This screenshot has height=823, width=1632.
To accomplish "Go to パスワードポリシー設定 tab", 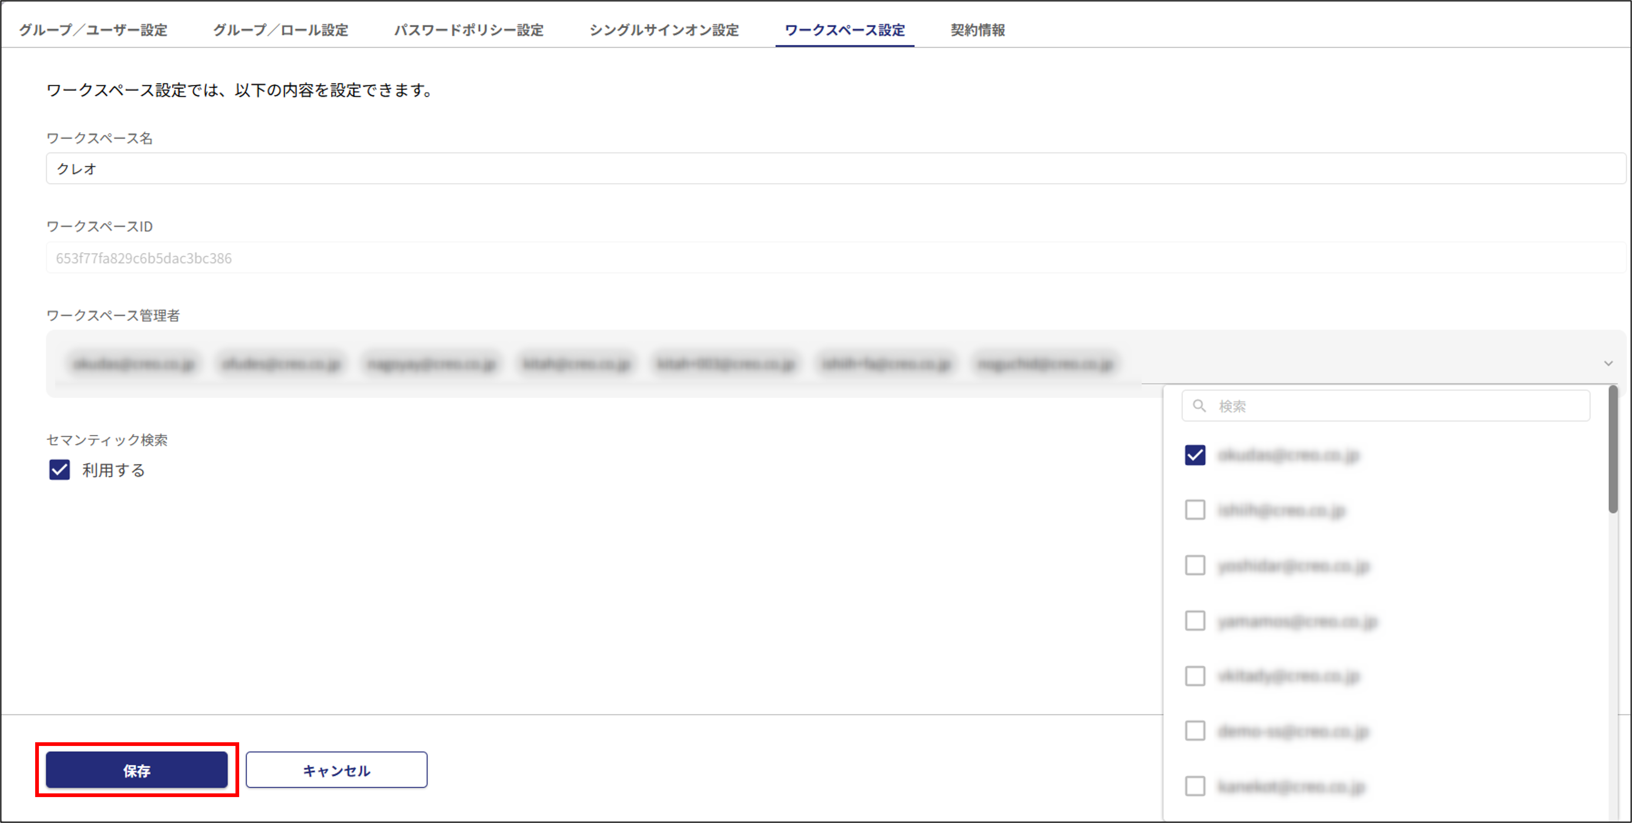I will click(x=469, y=30).
